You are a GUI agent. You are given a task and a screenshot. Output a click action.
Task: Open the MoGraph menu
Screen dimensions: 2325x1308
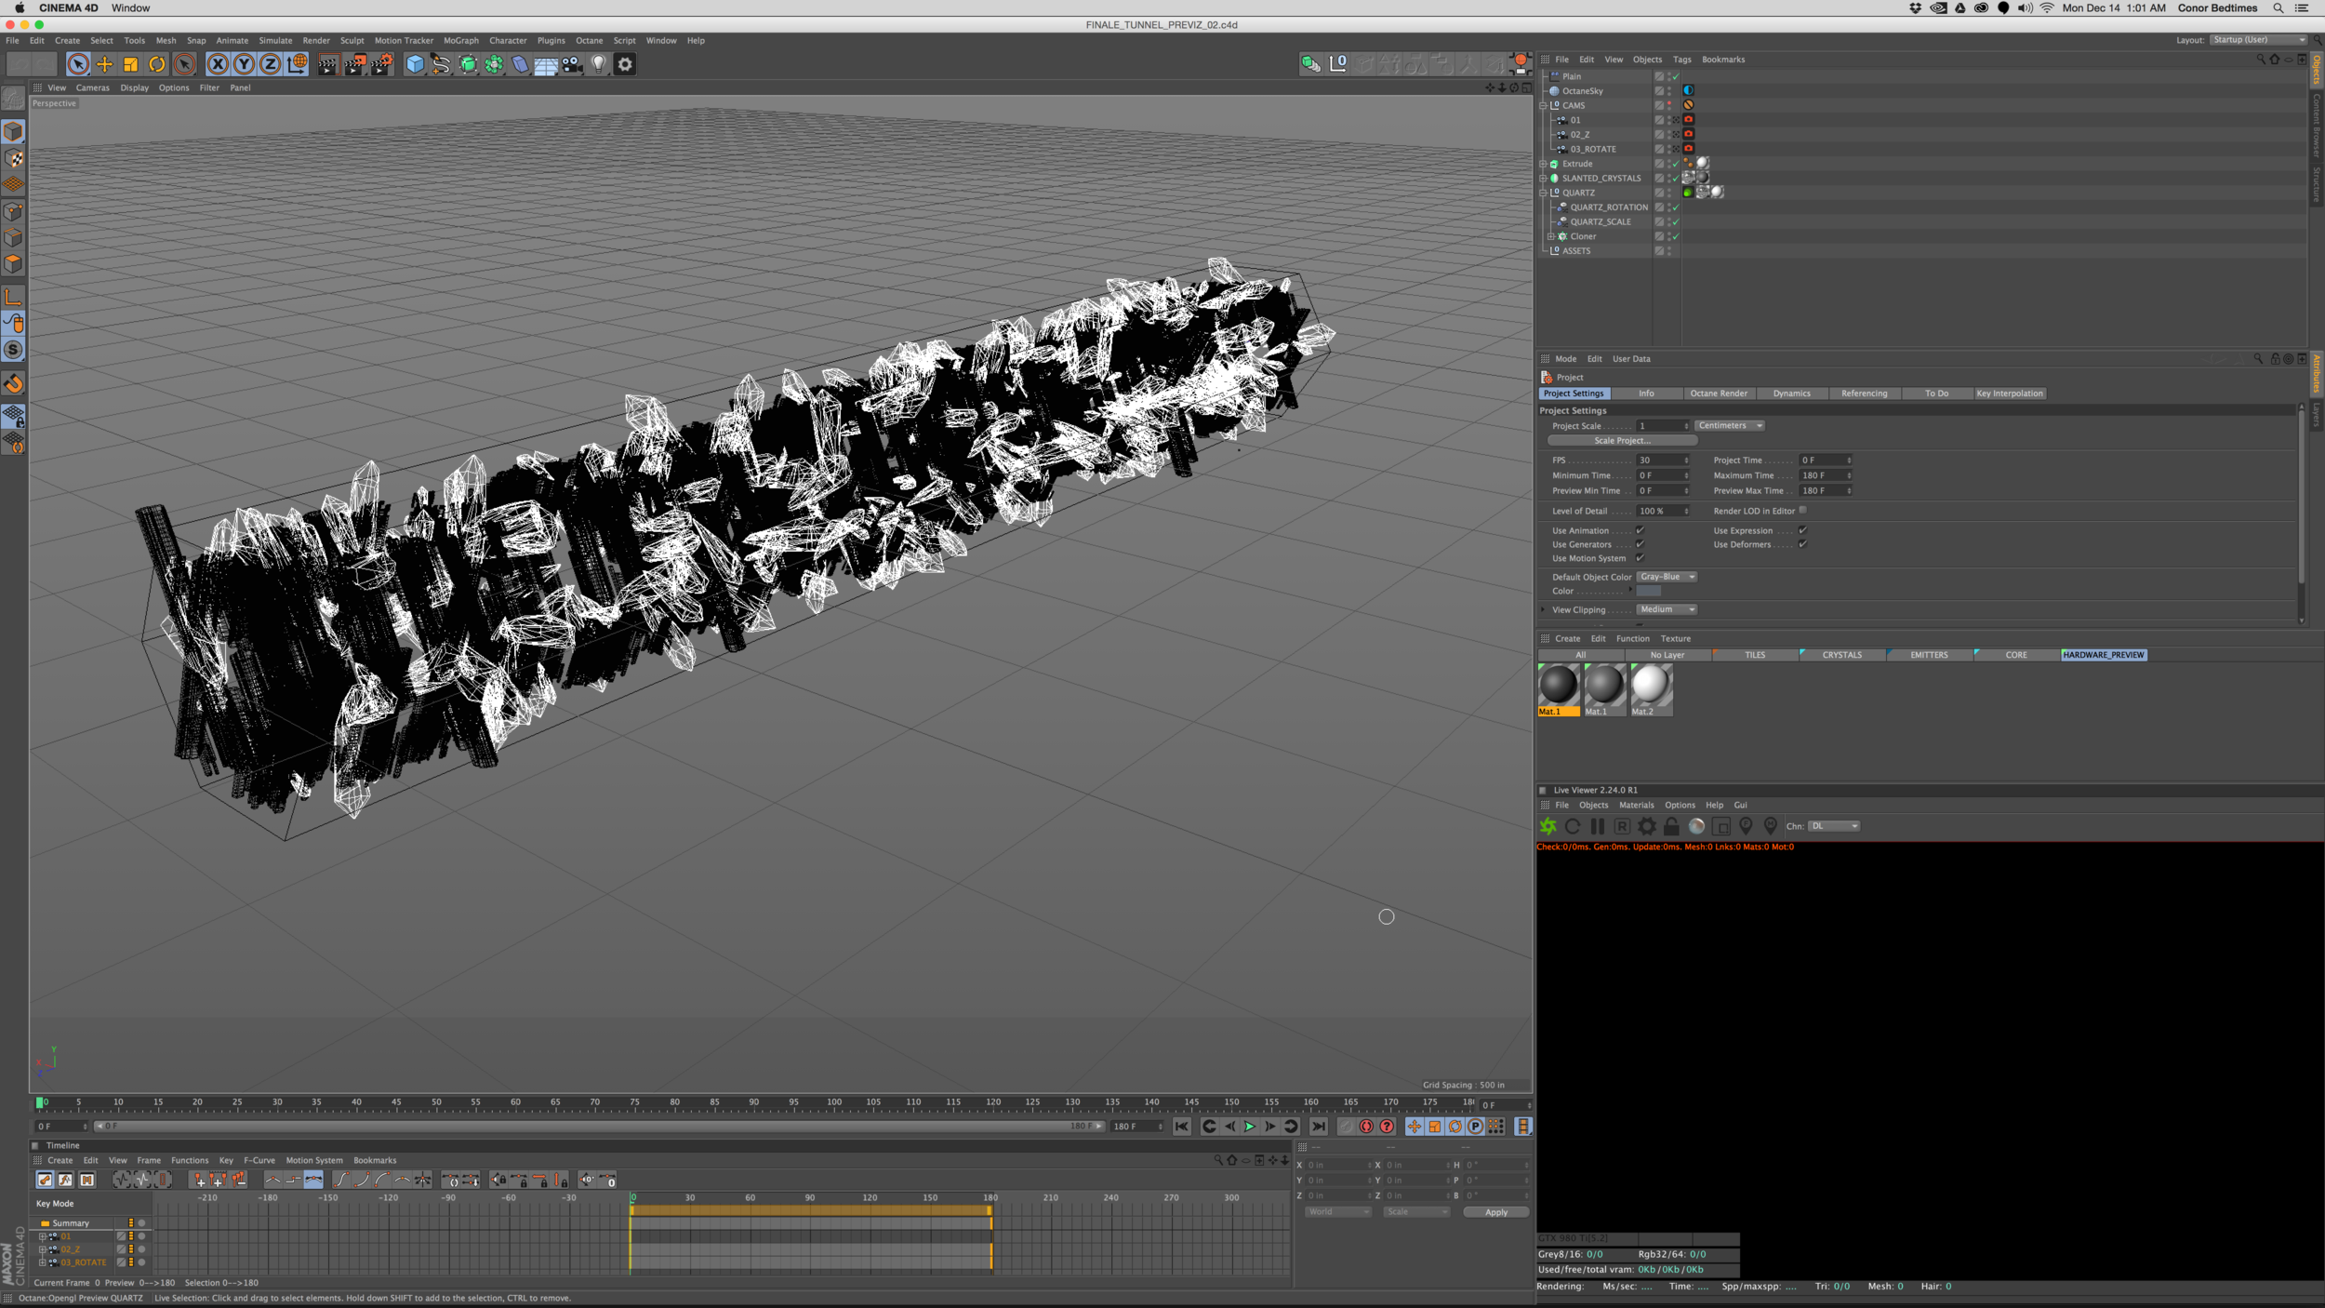pyautogui.click(x=461, y=41)
